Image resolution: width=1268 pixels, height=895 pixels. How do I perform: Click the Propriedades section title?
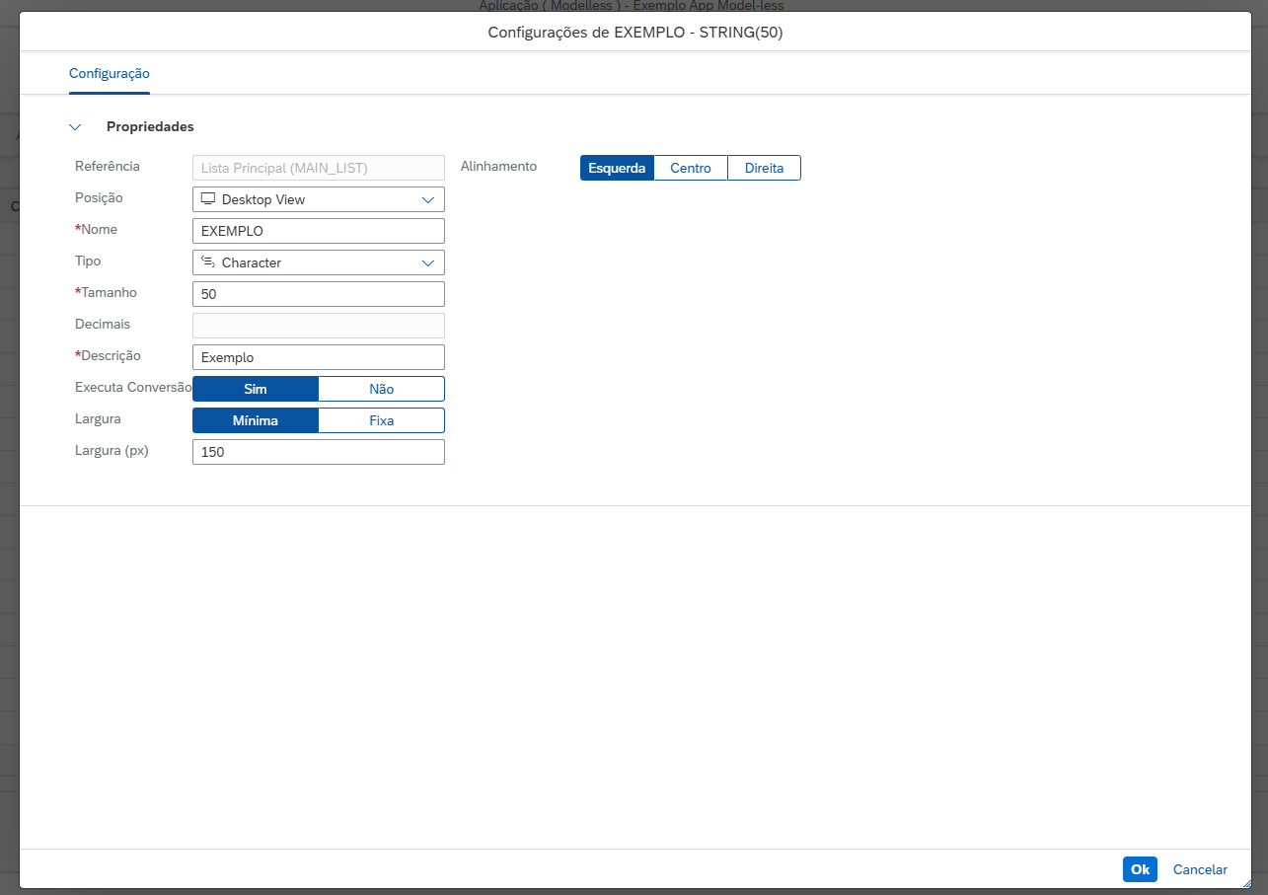click(150, 127)
